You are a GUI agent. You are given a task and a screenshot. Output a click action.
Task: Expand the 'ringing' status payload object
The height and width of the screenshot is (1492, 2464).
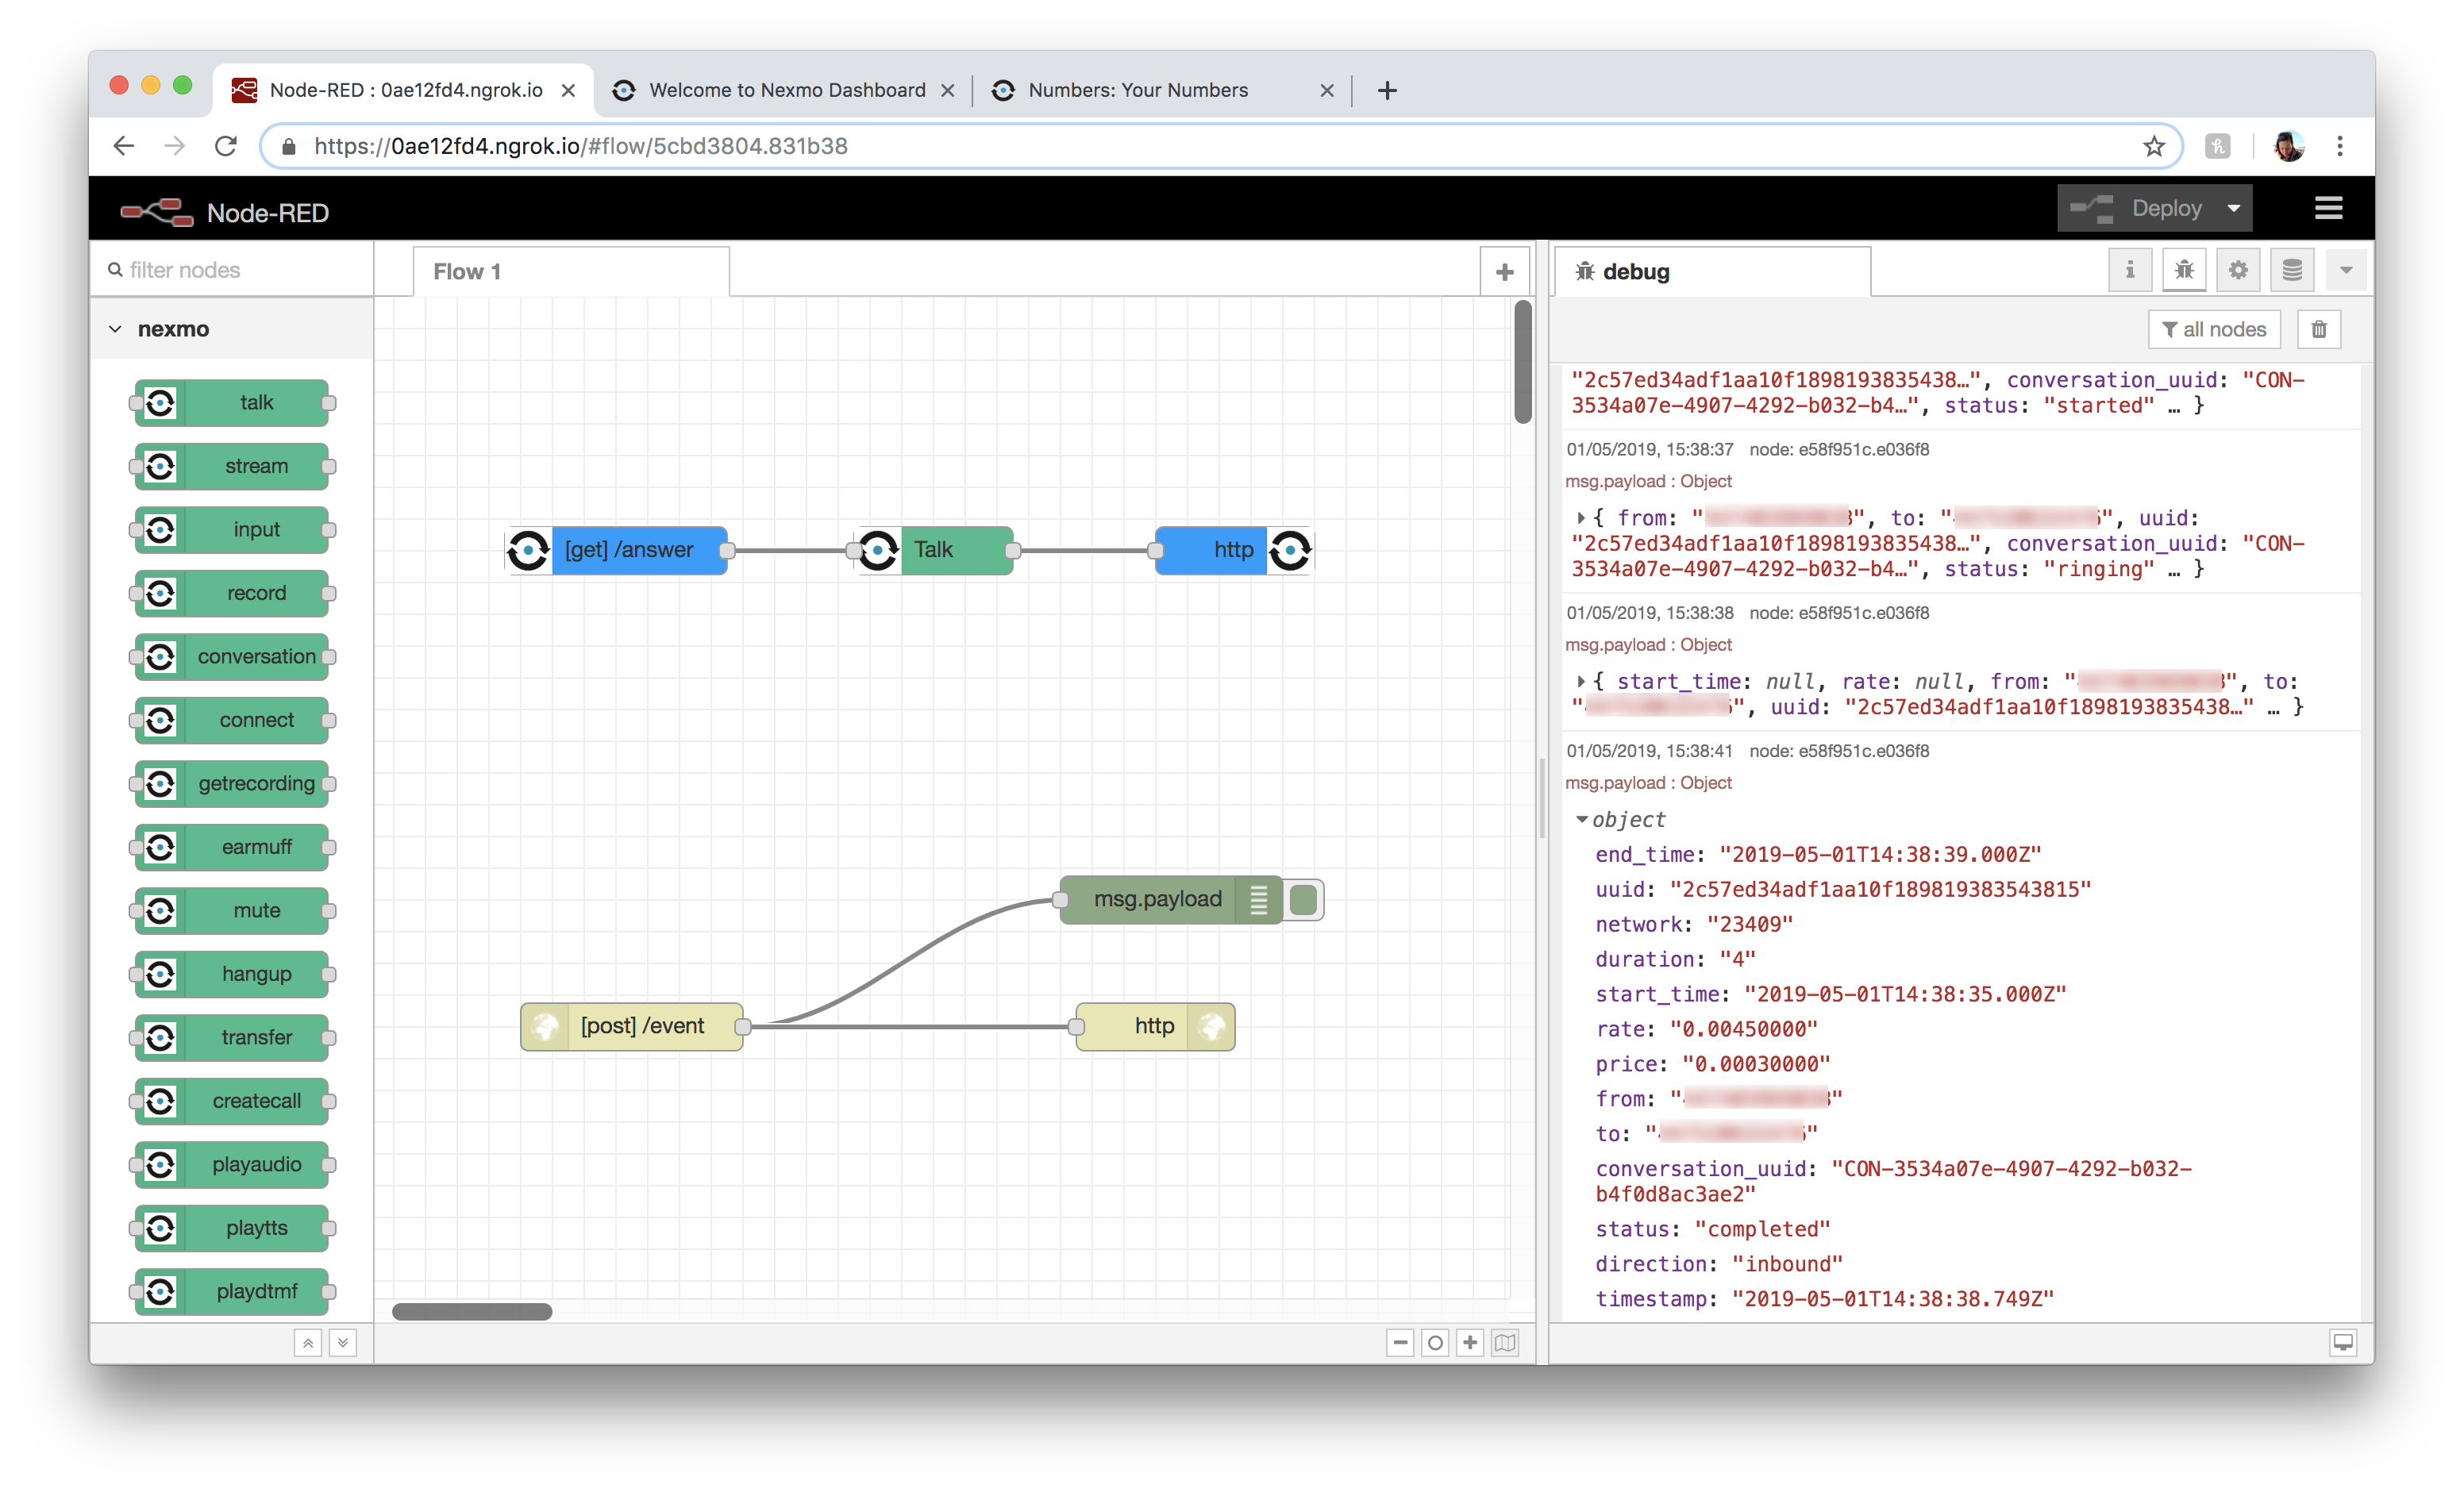(x=1580, y=518)
